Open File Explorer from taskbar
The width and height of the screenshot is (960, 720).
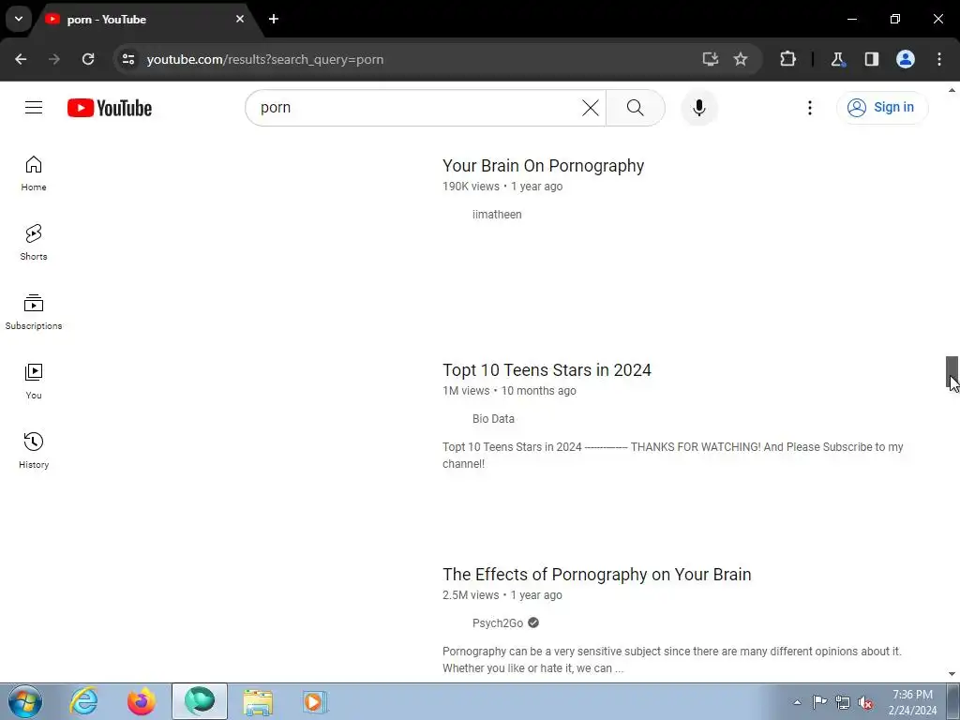(258, 701)
